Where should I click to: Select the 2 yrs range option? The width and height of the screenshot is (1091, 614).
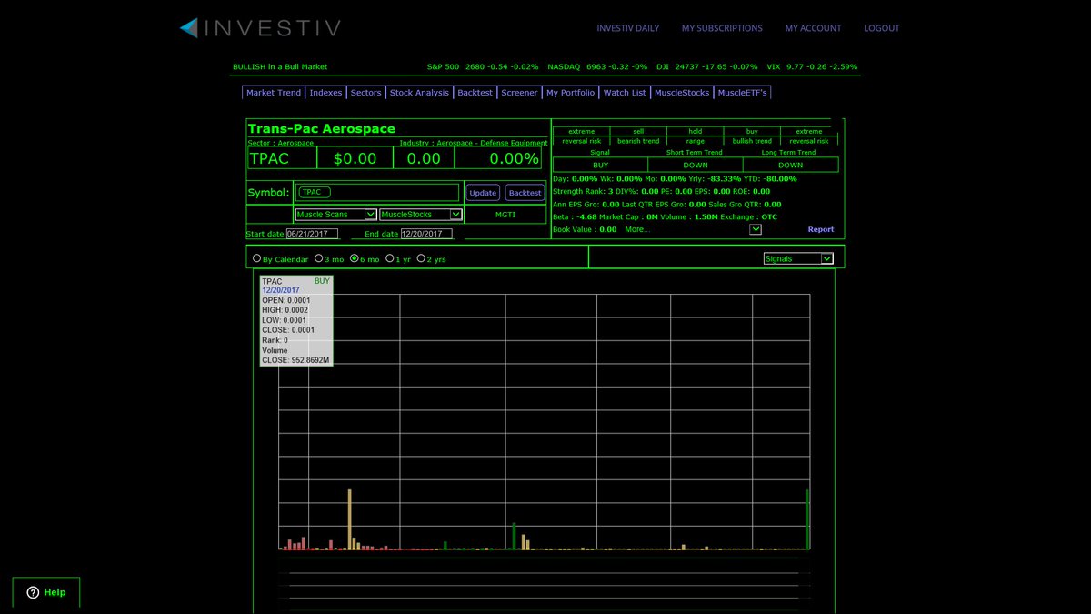tap(421, 259)
